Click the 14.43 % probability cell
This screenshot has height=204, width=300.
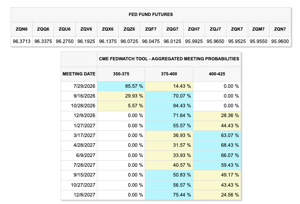(x=169, y=86)
